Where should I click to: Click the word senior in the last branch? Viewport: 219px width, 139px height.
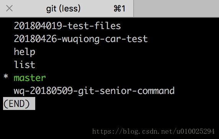coord(116,91)
